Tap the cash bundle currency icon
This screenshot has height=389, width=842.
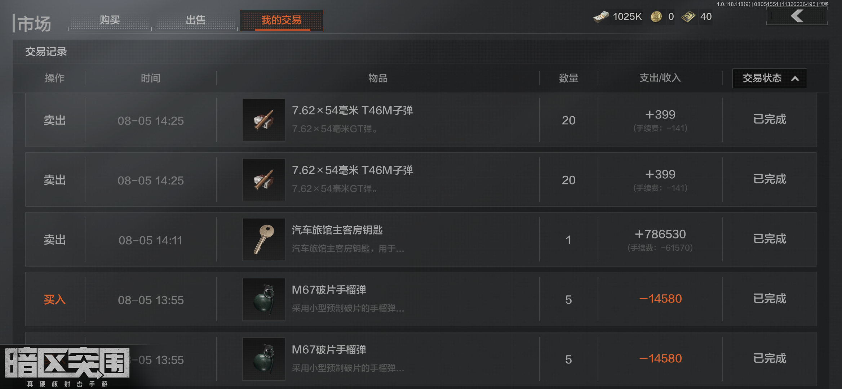pos(601,17)
